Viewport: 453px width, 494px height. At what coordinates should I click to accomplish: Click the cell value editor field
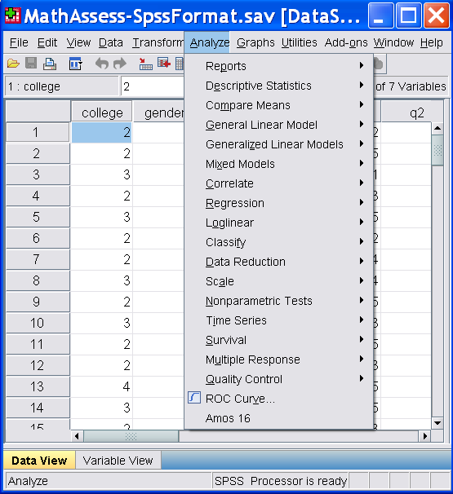pyautogui.click(x=153, y=86)
